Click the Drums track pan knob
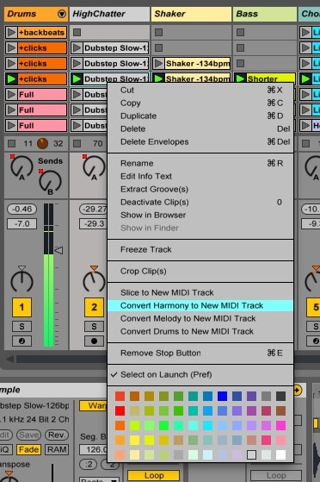This screenshot has height=482, width=320. (x=22, y=281)
